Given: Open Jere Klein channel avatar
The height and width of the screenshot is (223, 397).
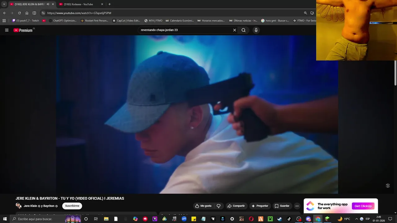Looking at the screenshot, I should (x=19, y=206).
